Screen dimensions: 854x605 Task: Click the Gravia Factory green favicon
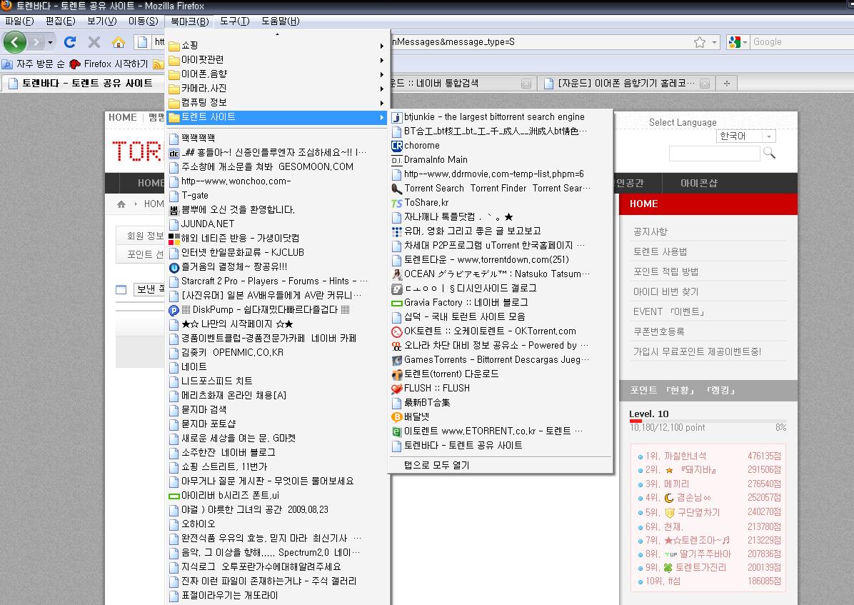(396, 303)
